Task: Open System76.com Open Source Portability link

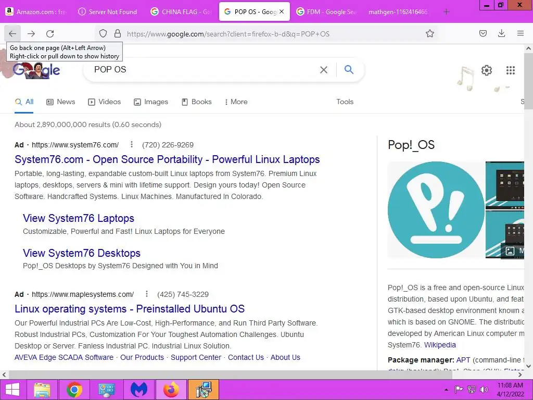Action: click(167, 159)
